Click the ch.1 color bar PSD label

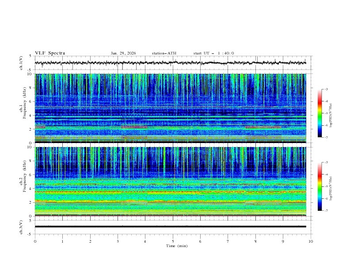331,116
